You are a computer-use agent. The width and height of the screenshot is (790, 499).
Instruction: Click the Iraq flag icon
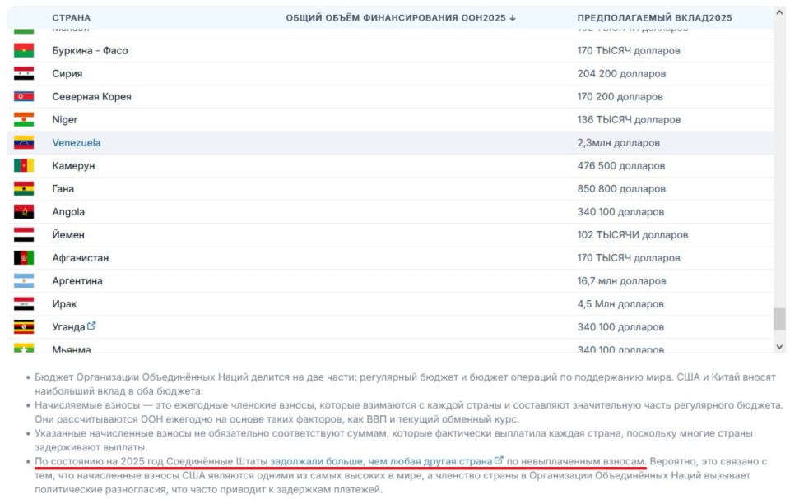[24, 304]
